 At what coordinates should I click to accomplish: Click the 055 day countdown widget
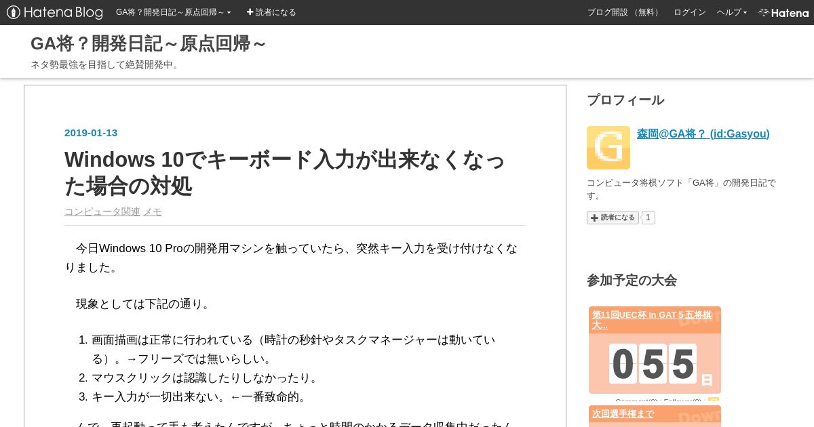655,364
